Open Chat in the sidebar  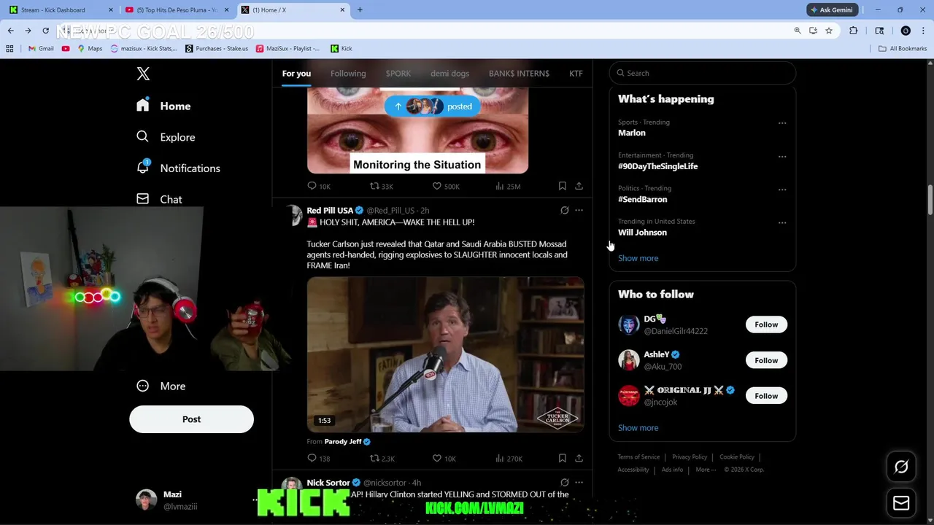tap(159, 199)
